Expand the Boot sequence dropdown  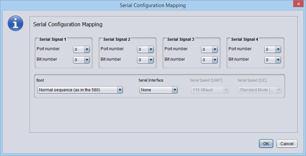coord(80,90)
